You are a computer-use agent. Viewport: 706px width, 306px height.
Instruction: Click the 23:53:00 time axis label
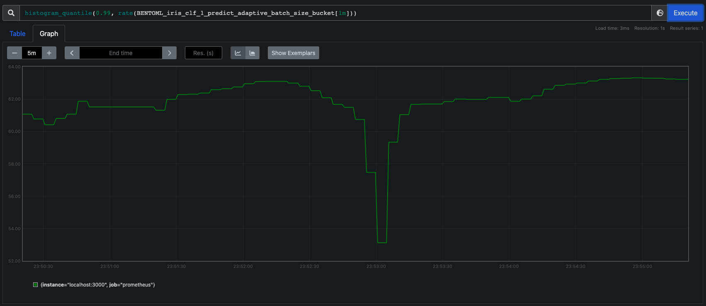click(x=376, y=266)
